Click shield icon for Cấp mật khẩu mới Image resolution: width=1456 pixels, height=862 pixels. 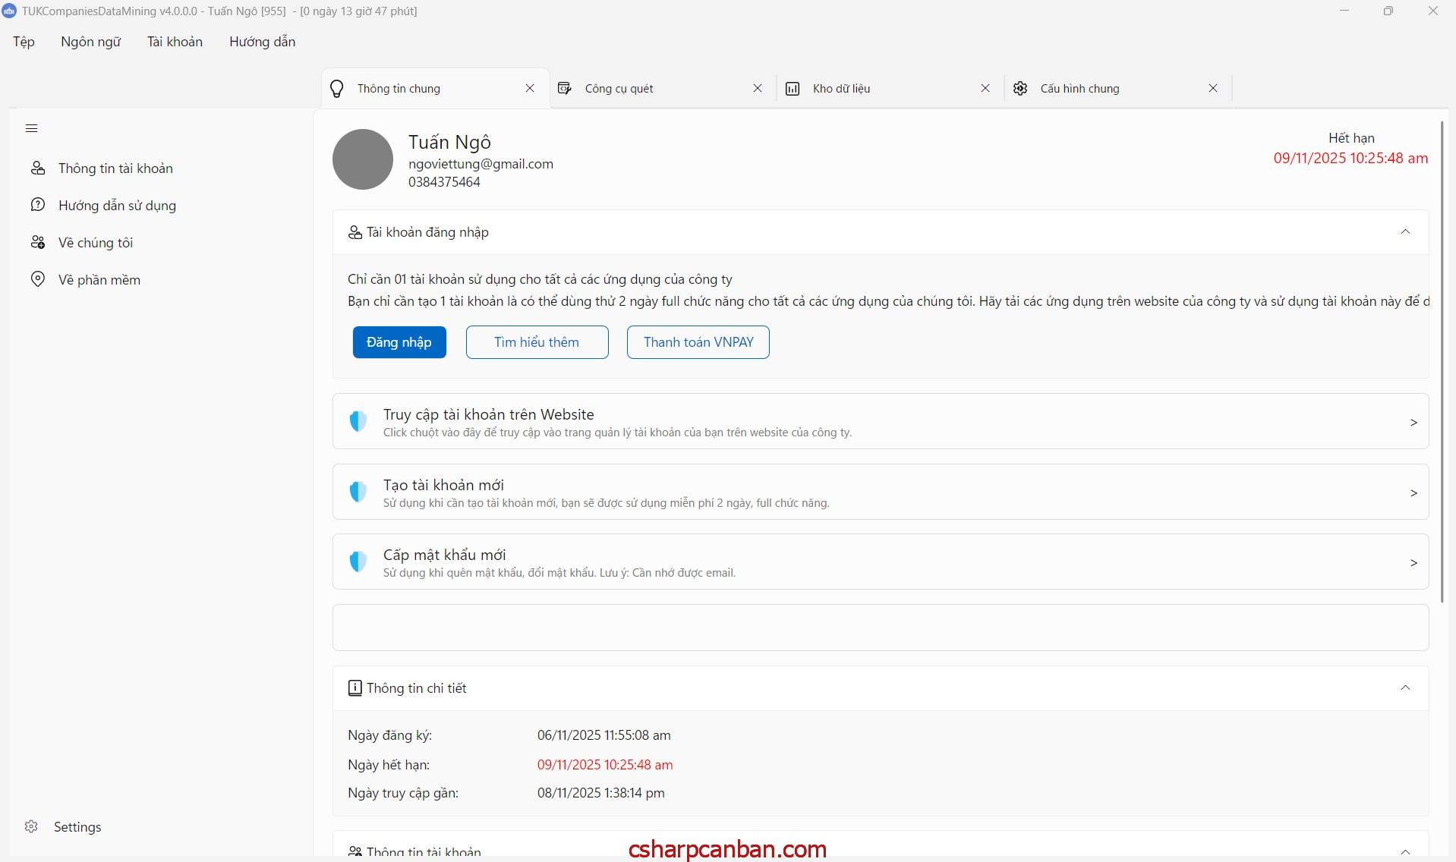click(358, 562)
